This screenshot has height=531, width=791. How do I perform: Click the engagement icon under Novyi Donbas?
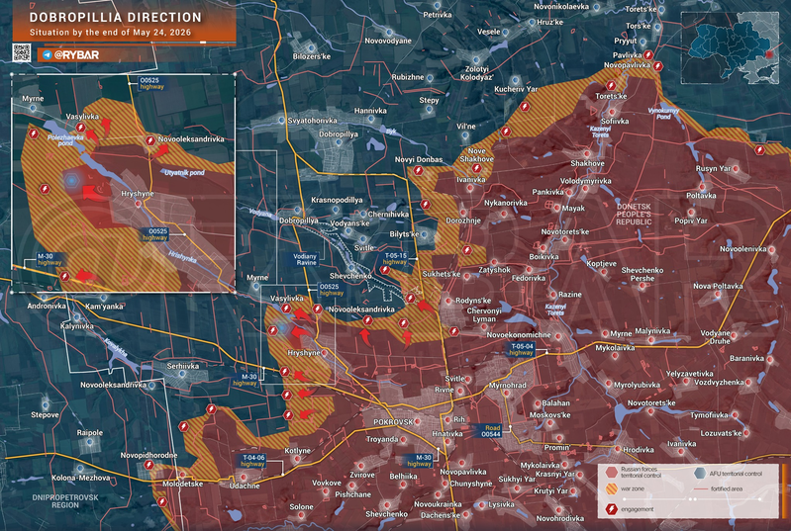point(418,170)
